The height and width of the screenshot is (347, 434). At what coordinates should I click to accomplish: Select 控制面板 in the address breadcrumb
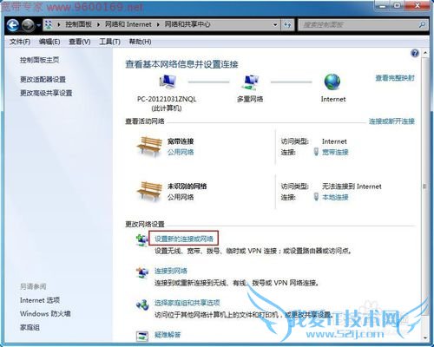coord(78,24)
